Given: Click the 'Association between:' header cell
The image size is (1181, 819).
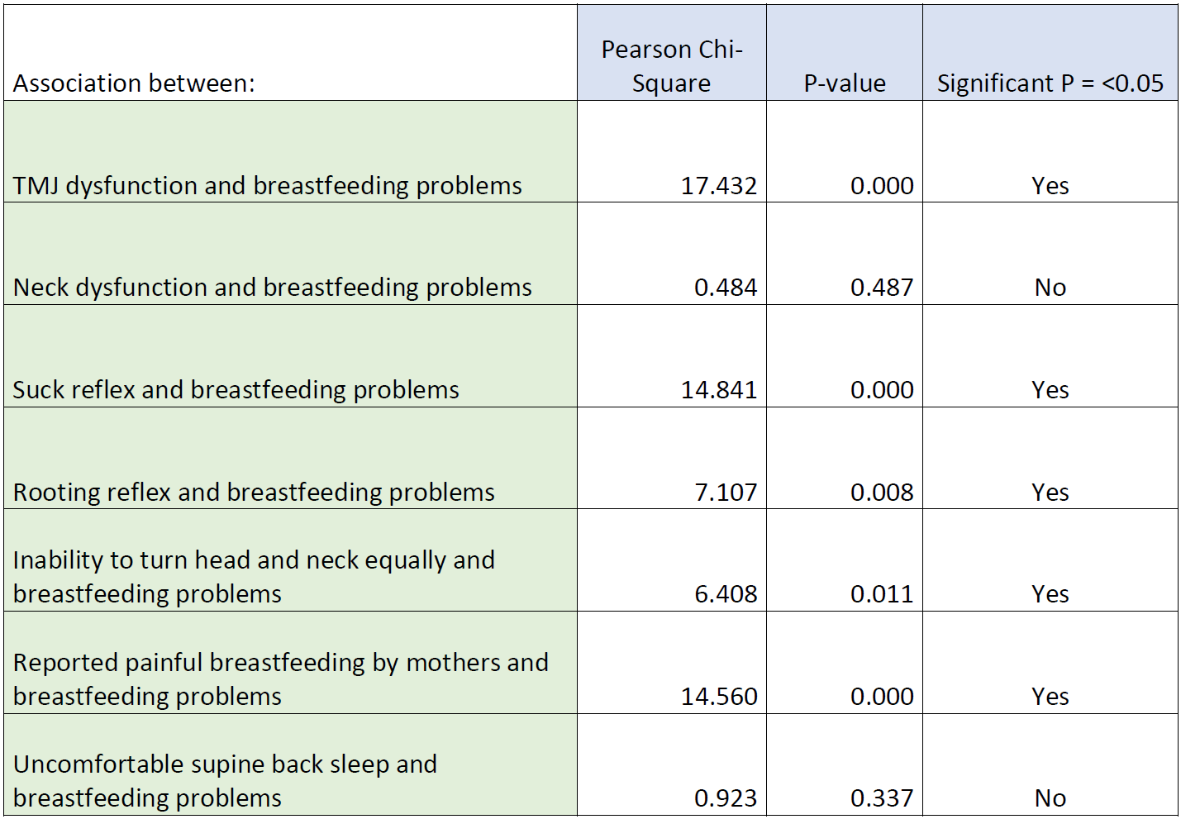Looking at the screenshot, I should (x=134, y=83).
